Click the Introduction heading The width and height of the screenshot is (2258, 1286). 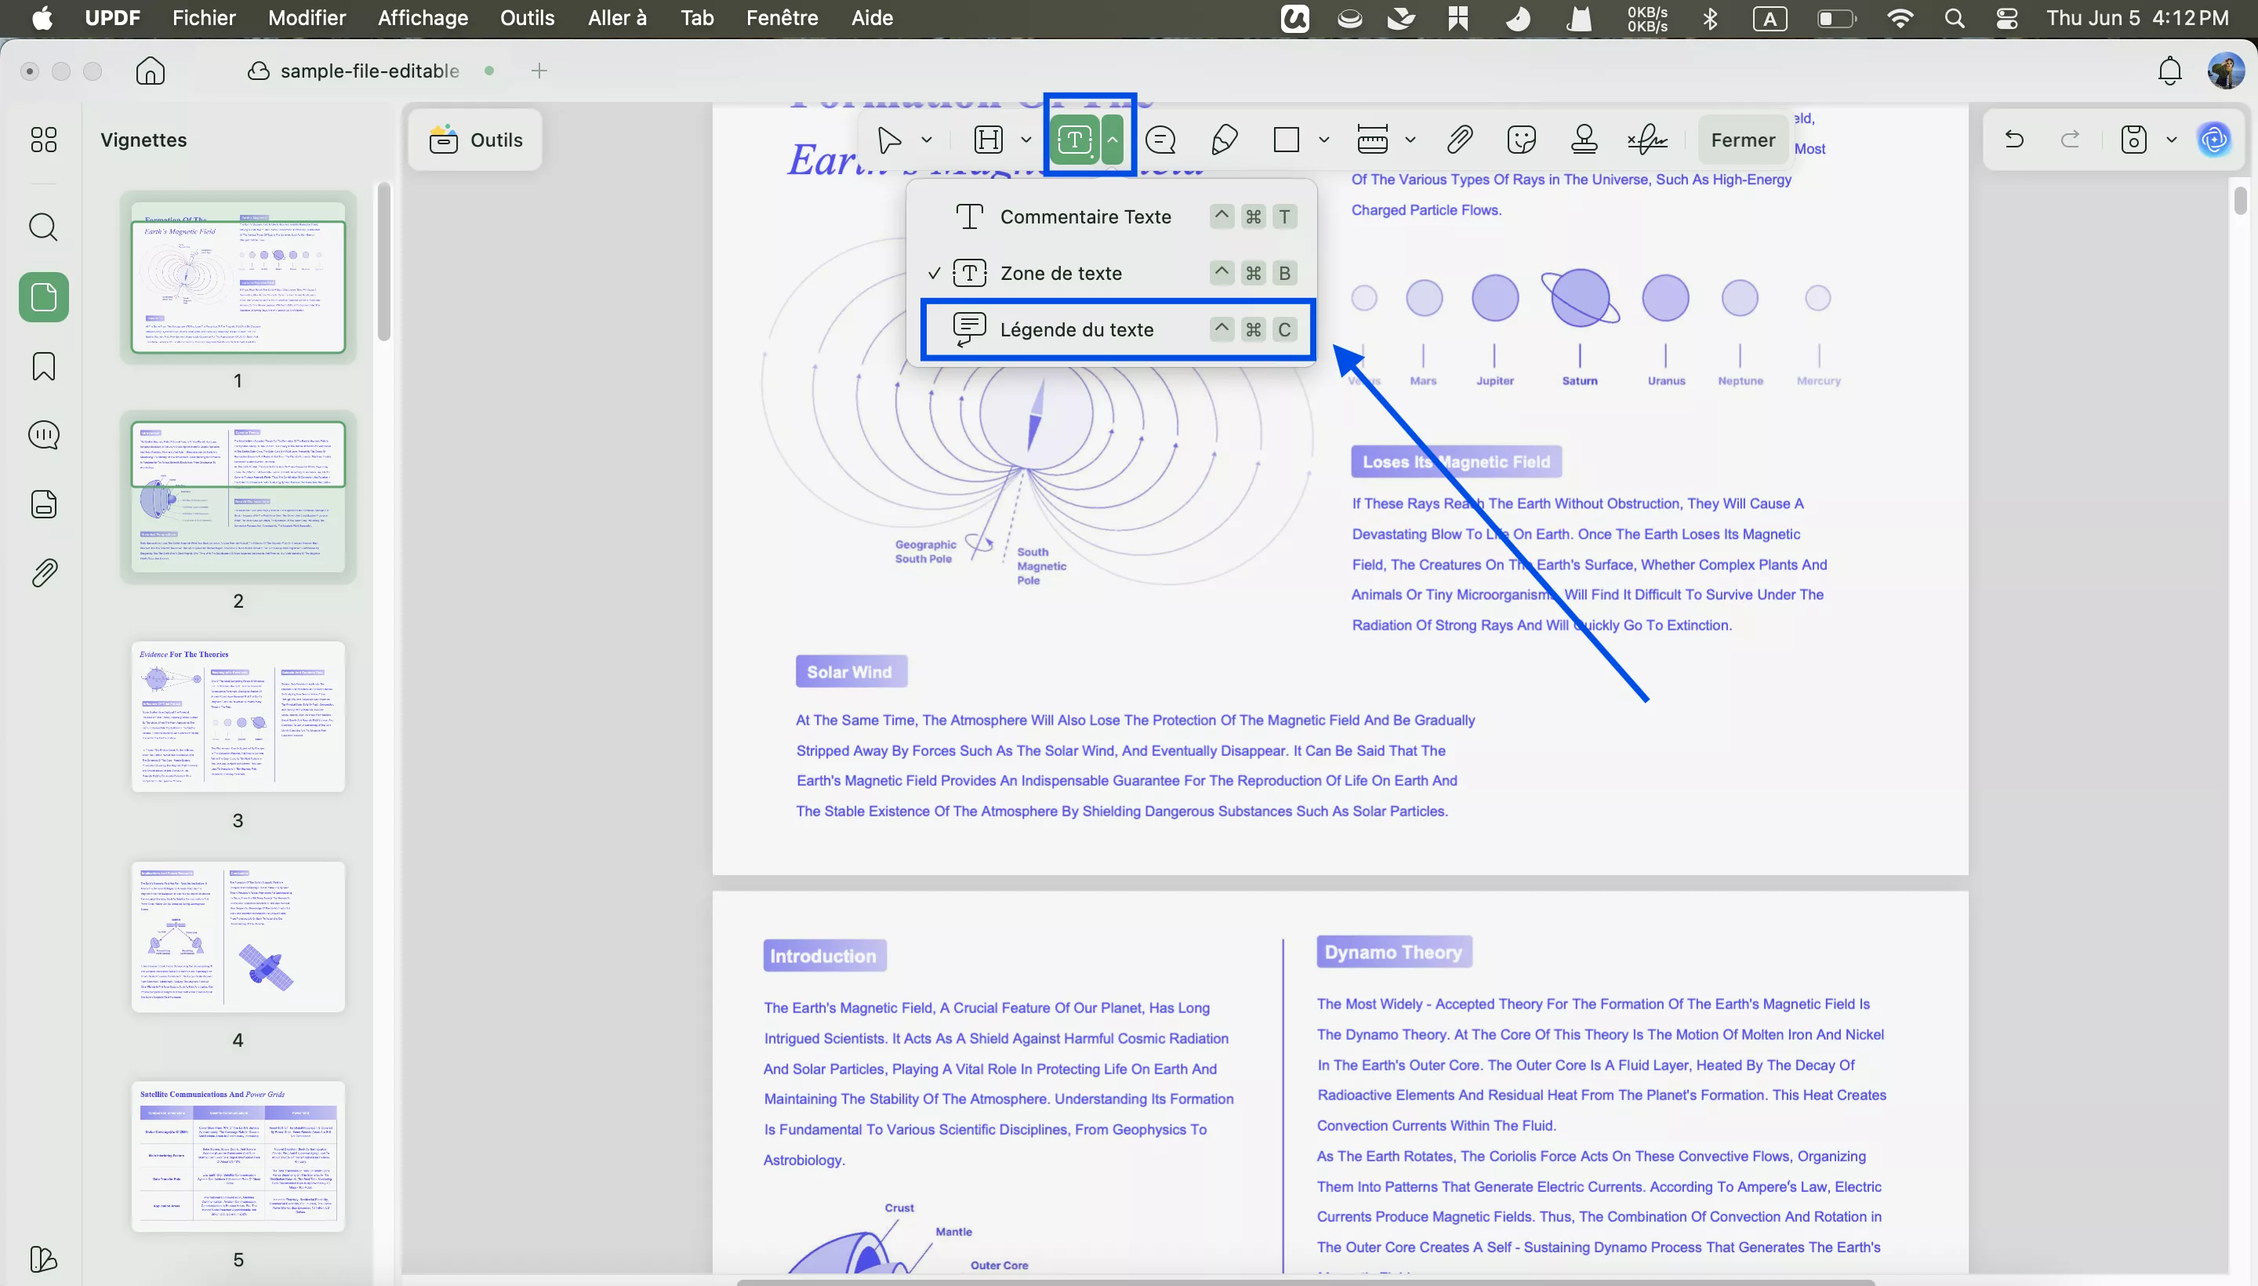click(x=823, y=956)
